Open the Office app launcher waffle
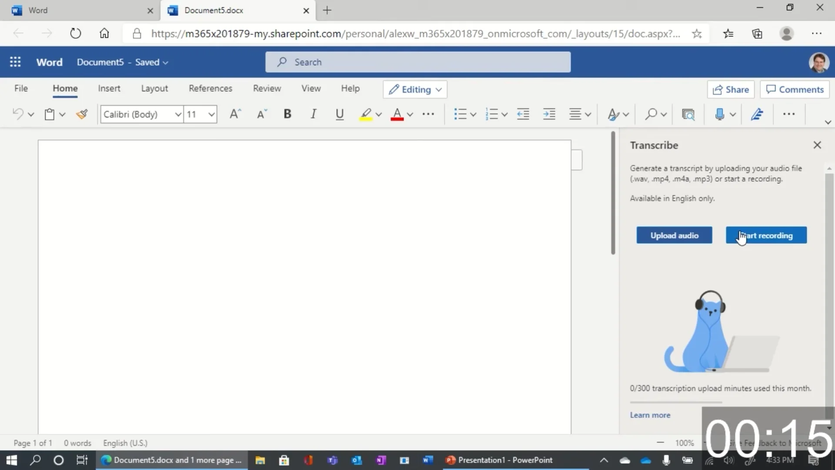The height and width of the screenshot is (470, 835). [15, 62]
